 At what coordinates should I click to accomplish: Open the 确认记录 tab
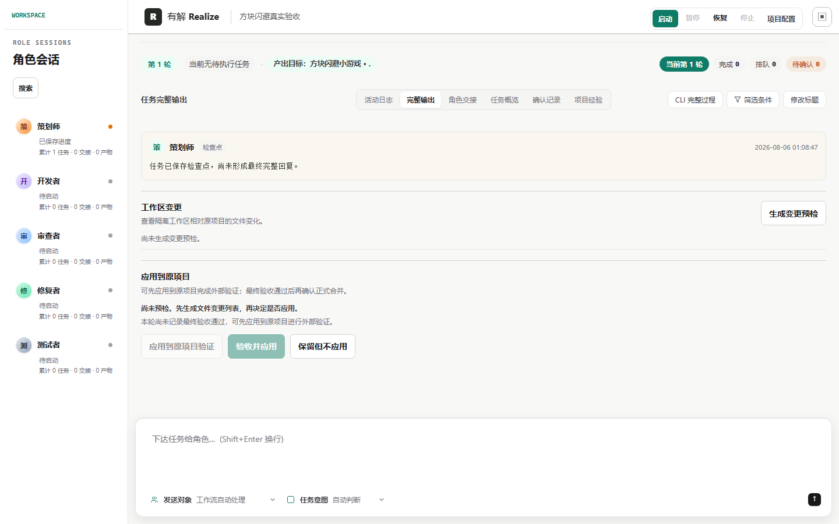[547, 100]
